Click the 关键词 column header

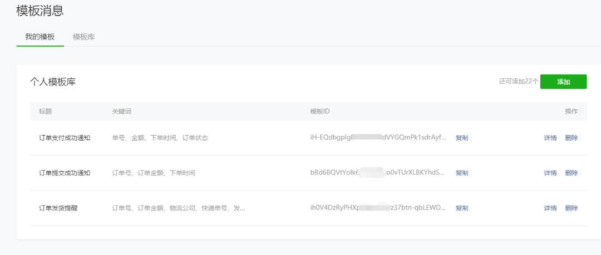(x=122, y=112)
